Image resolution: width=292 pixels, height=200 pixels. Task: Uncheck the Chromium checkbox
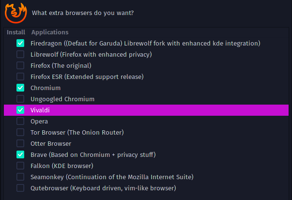click(20, 88)
